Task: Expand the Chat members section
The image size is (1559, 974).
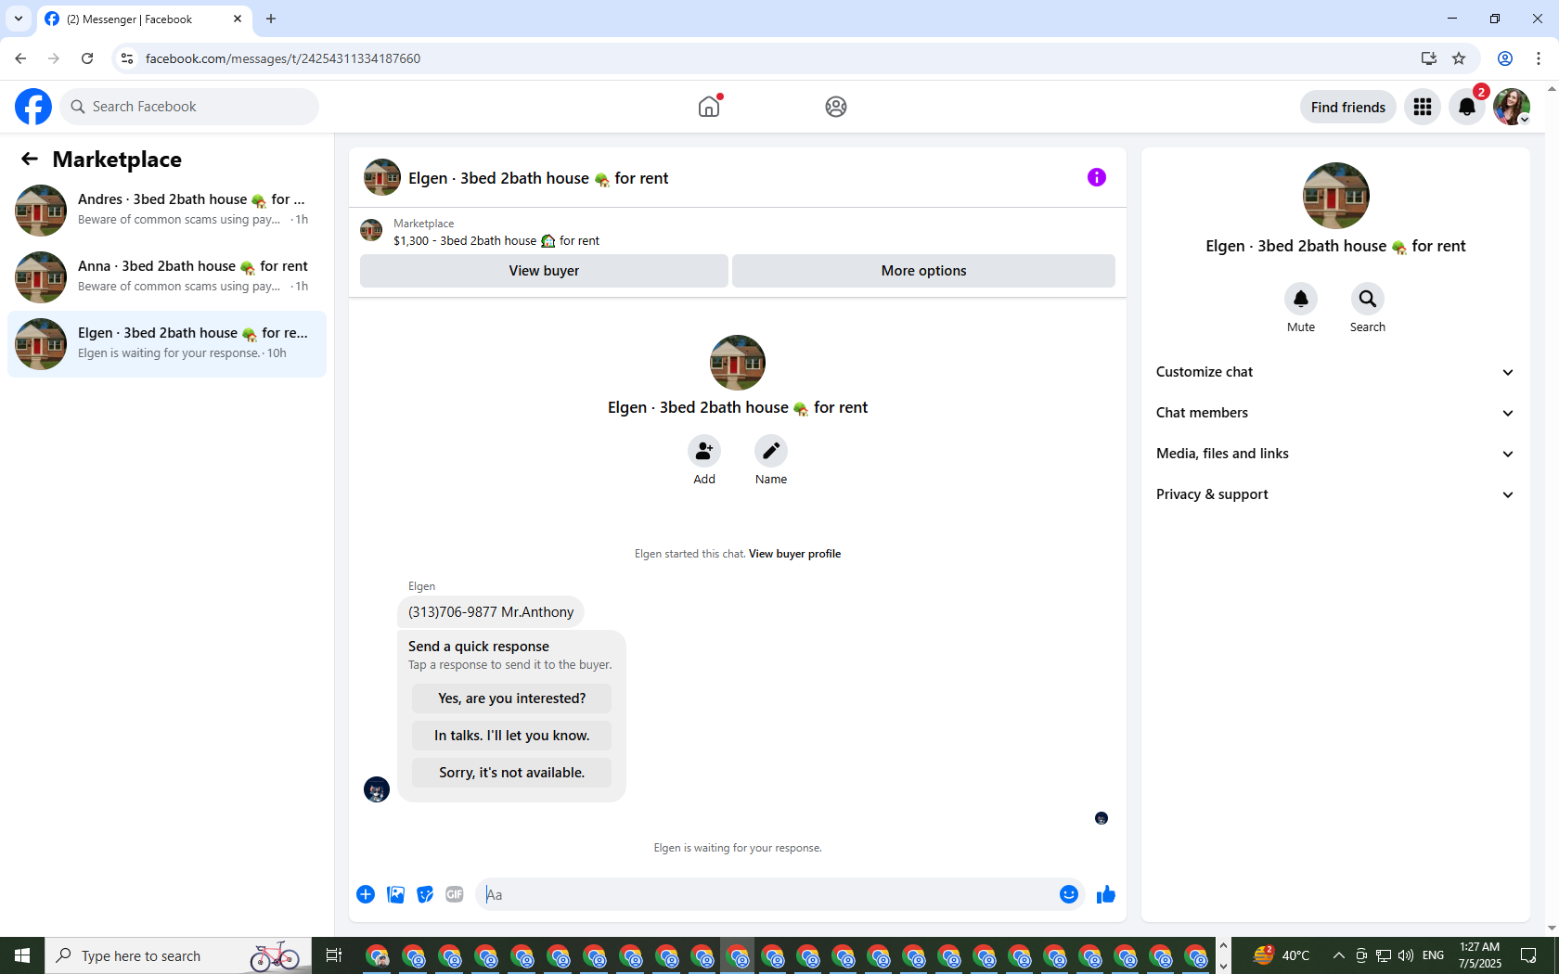Action: click(x=1335, y=413)
